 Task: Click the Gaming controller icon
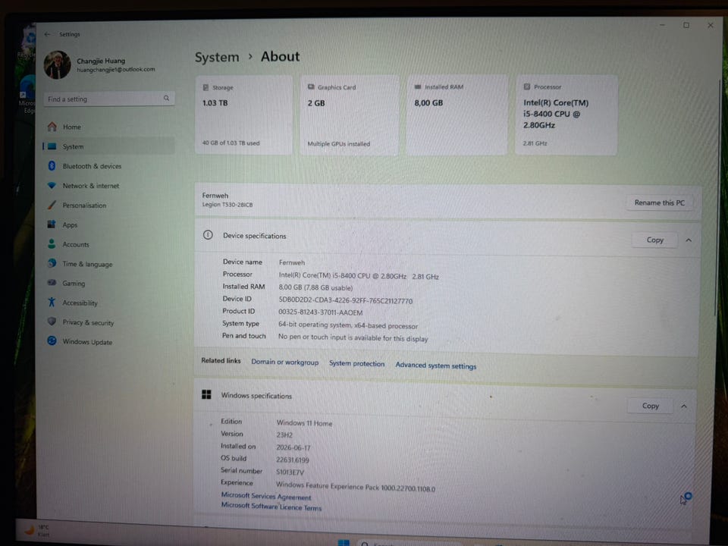tap(52, 282)
